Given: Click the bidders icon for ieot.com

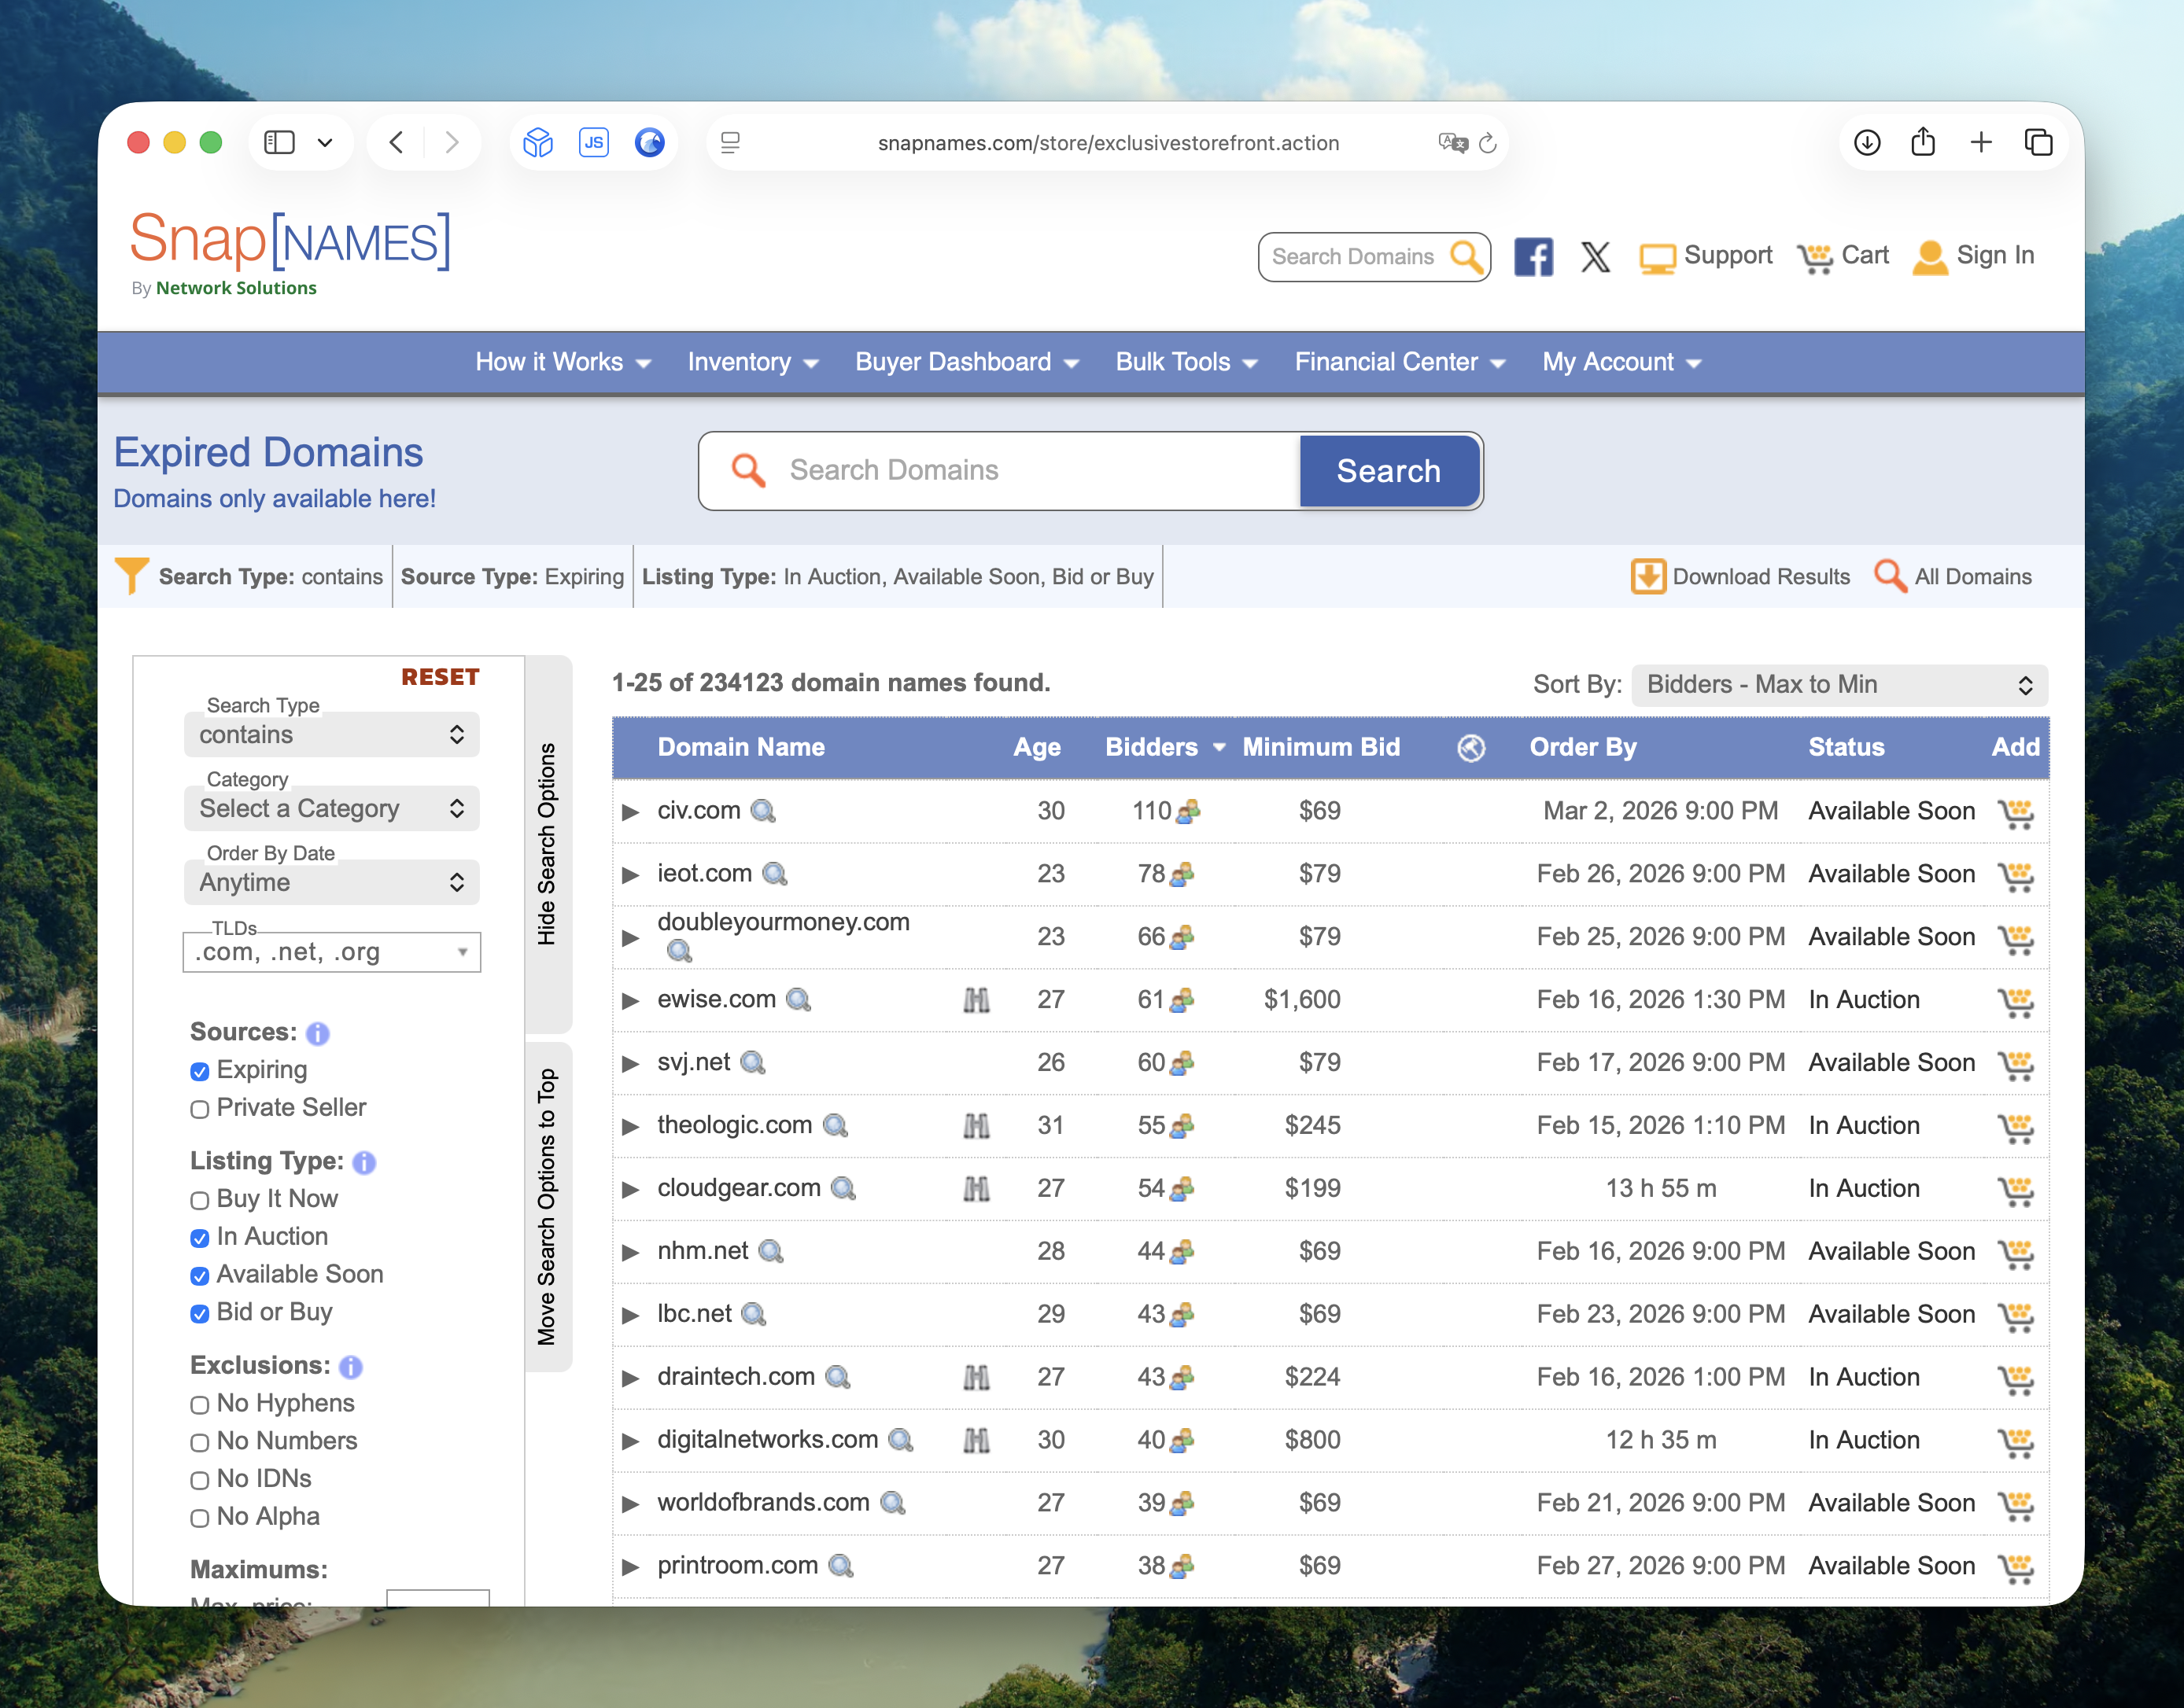Looking at the screenshot, I should coord(1183,875).
